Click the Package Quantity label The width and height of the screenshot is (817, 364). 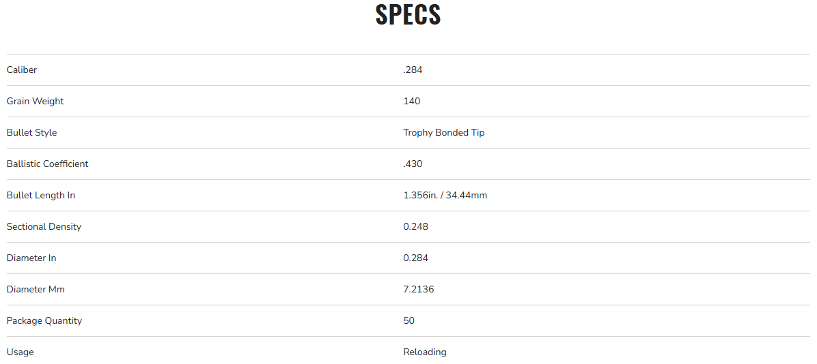pyautogui.click(x=44, y=320)
